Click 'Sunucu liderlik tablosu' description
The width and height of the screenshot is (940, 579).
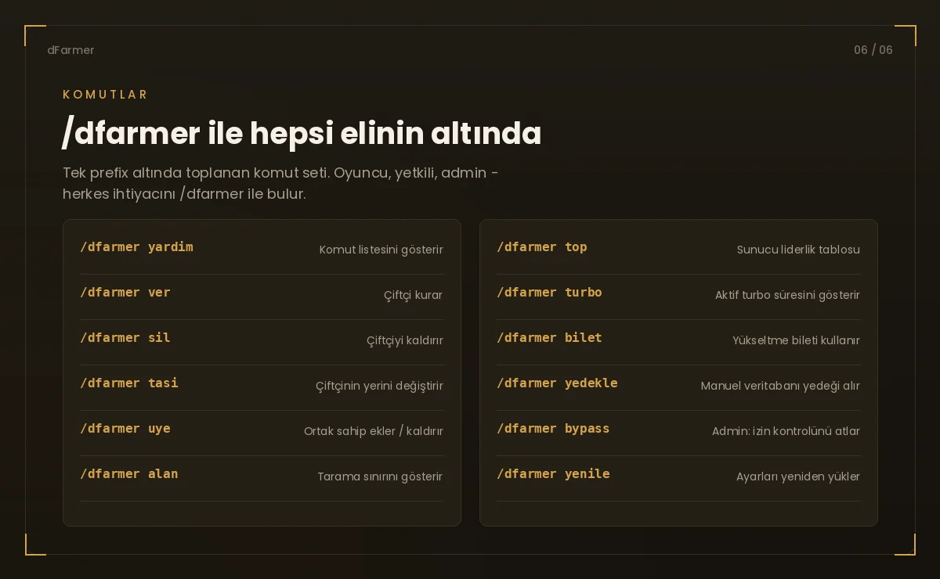pyautogui.click(x=798, y=250)
